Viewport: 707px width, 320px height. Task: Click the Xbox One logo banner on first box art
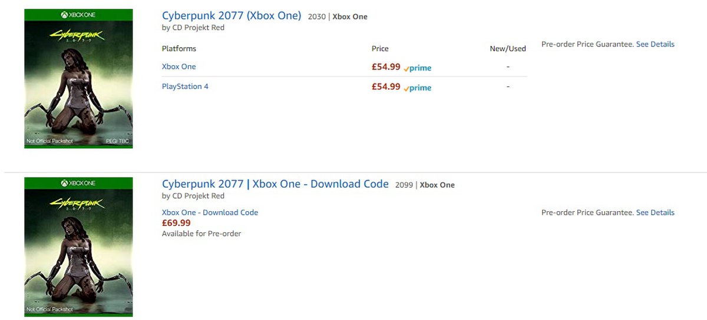point(78,14)
